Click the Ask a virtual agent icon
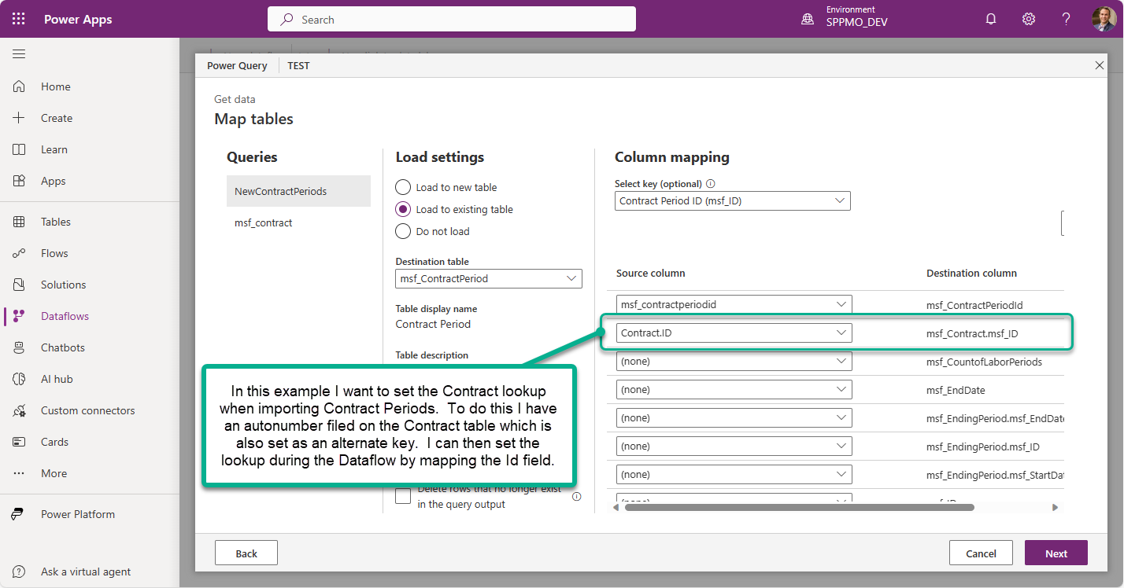The image size is (1124, 588). (20, 571)
